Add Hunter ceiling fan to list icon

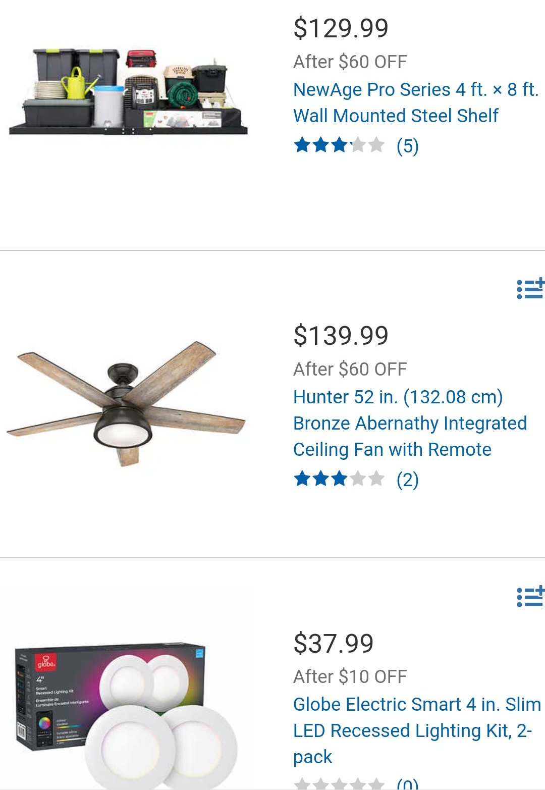[x=530, y=289]
